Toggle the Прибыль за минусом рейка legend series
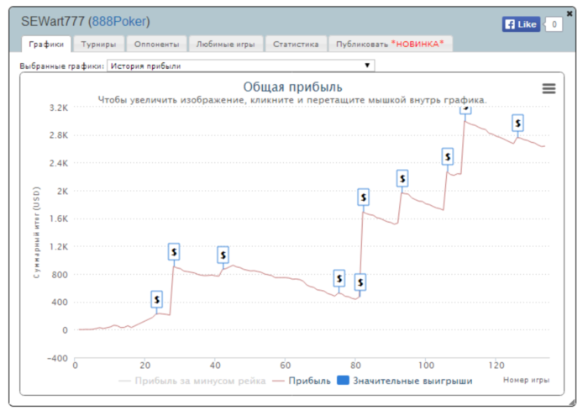This screenshot has height=416, width=588. (x=192, y=381)
